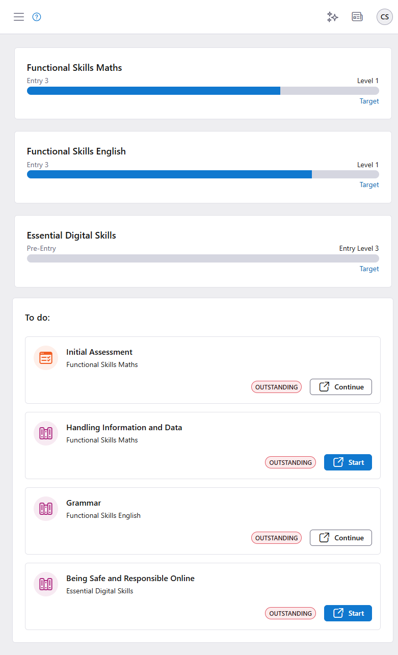Click the OUTSTANDING badge on Grammar
The width and height of the screenshot is (398, 655).
click(x=276, y=538)
